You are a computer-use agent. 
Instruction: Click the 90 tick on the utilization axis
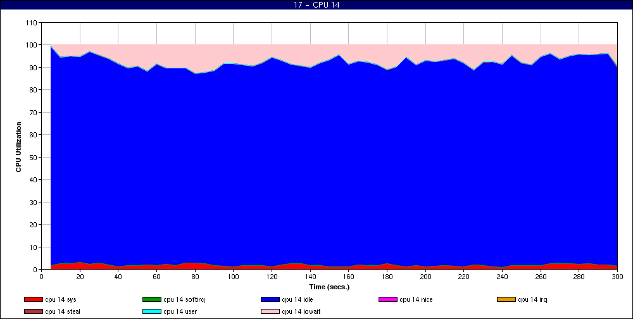point(34,68)
